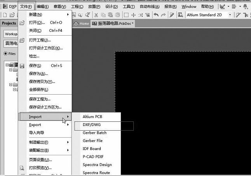This screenshot has width=251, height=176.
Task: Collapse the top project tree node
Action: pos(7,65)
